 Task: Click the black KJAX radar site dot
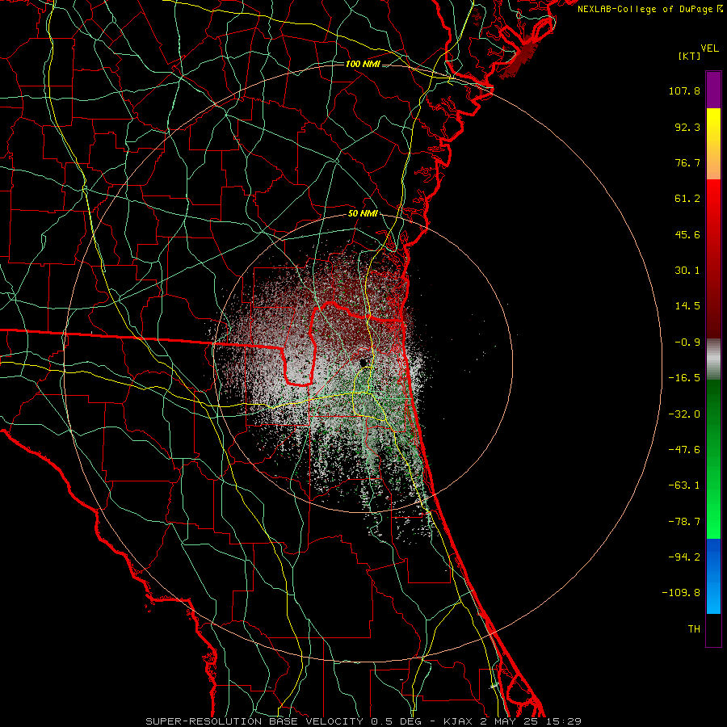pos(364,362)
